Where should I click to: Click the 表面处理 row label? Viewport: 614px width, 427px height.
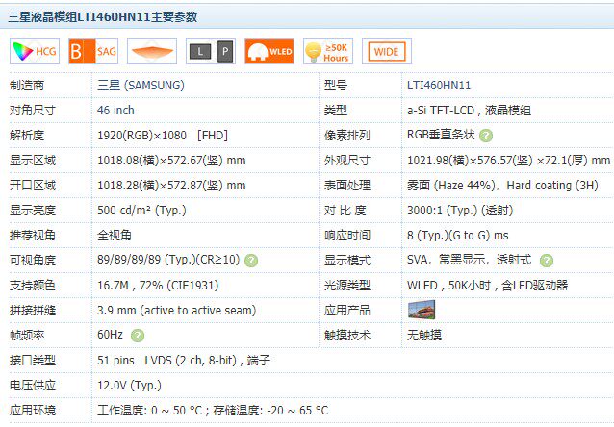(347, 185)
